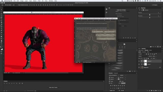Enable the Auto-Select checkbox
Image resolution: width=163 pixels, height=92 pixels.
(x=6, y=5)
